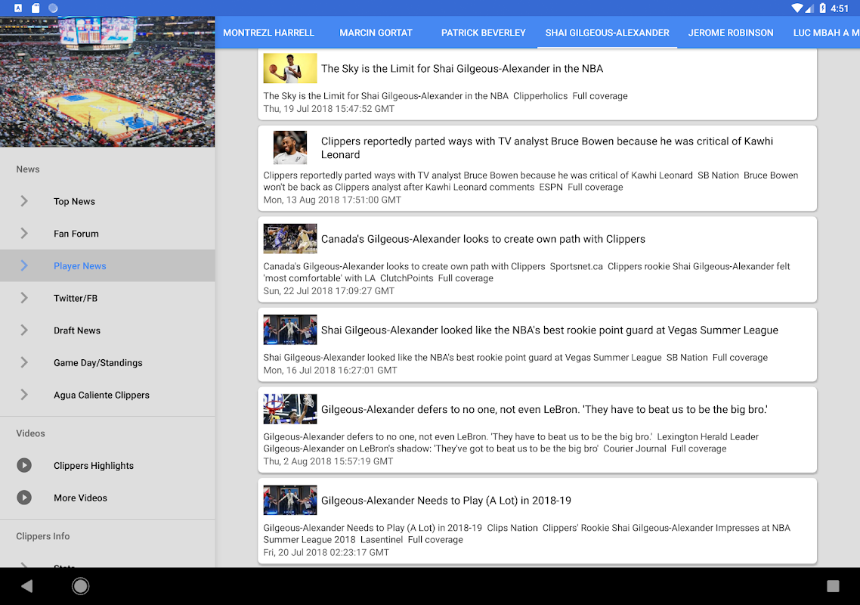
Task: Open Agua Caliente Clippers news
Action: (x=107, y=395)
